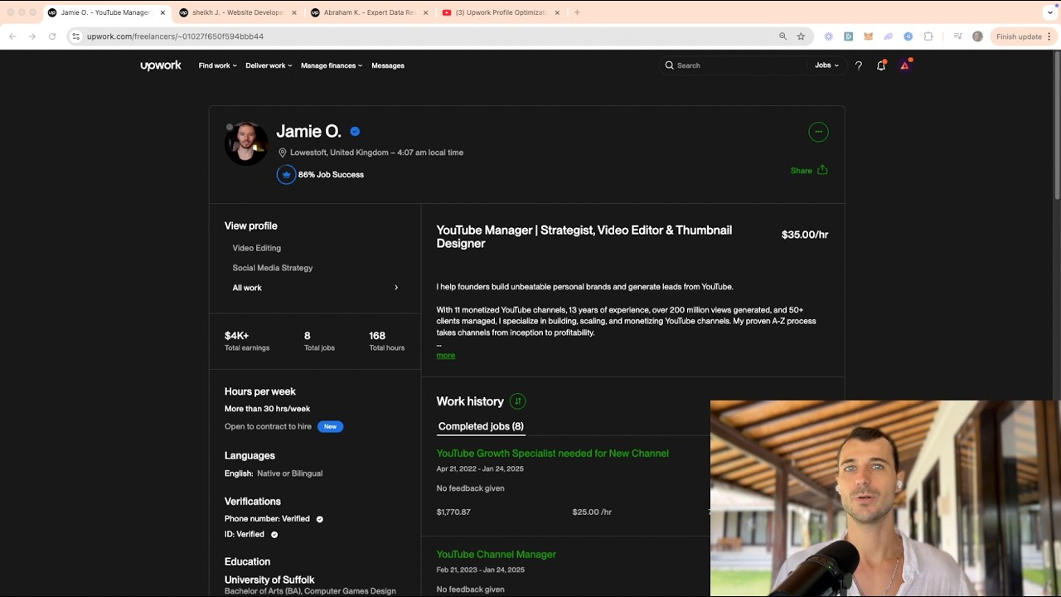Open the notifications bell
Screen dimensions: 1061x597
tap(881, 66)
